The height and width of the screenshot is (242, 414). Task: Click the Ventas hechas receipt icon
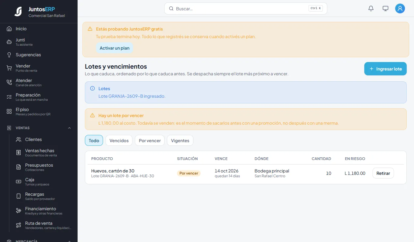(x=18, y=153)
